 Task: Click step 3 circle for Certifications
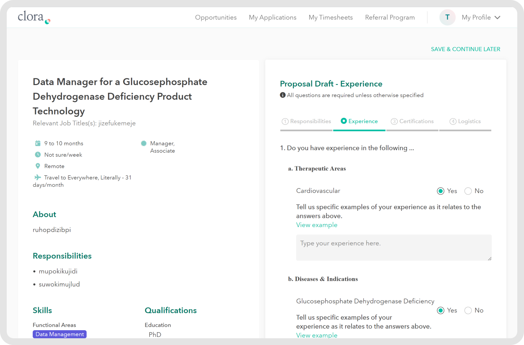394,122
